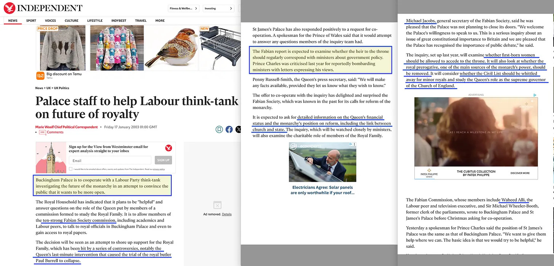Click the PRICE DROP badge on the sweater ad
This screenshot has width=554, height=266.
[48, 28]
